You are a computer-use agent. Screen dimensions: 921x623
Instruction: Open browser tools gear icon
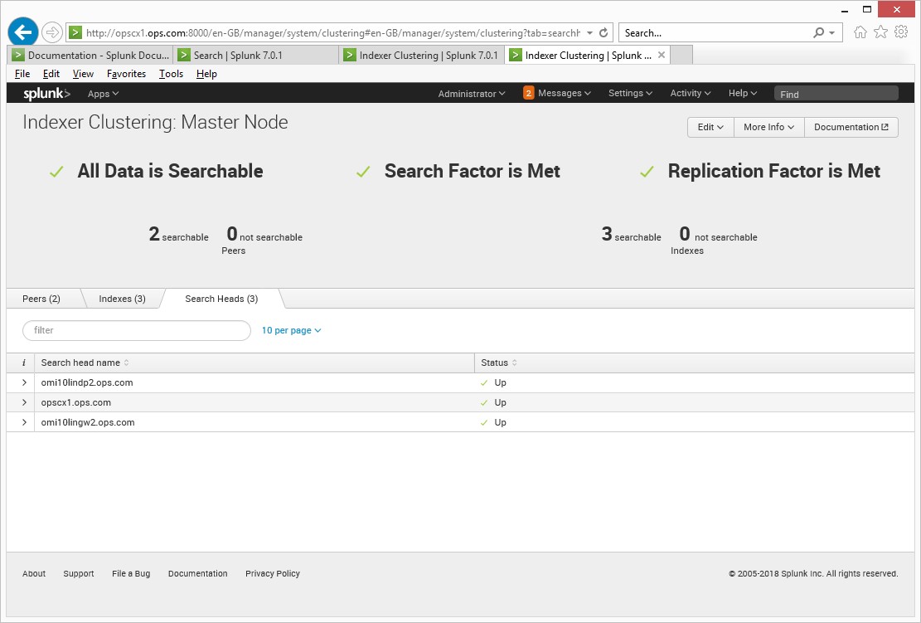pos(901,32)
